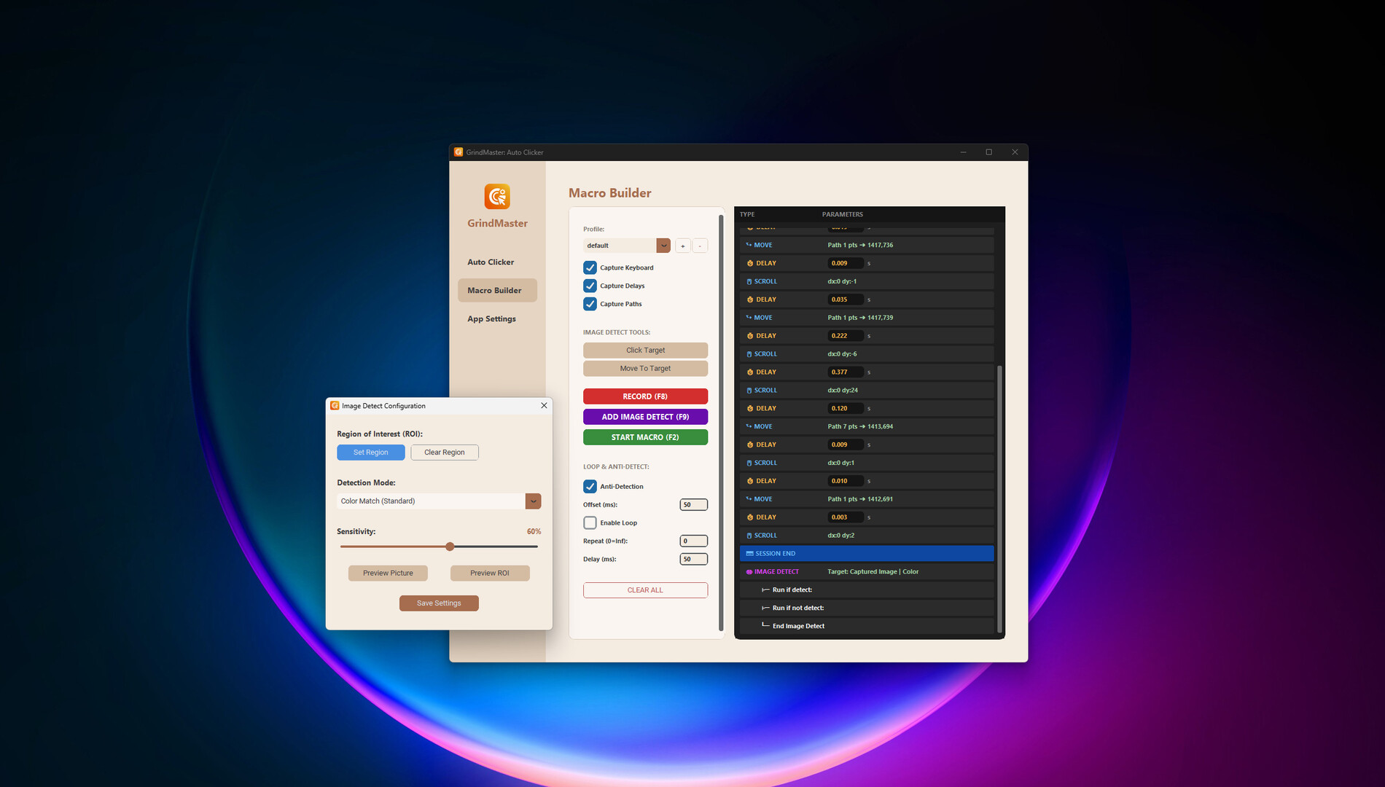
Task: Click the pink IMAGE DETECT row icon
Action: [749, 572]
